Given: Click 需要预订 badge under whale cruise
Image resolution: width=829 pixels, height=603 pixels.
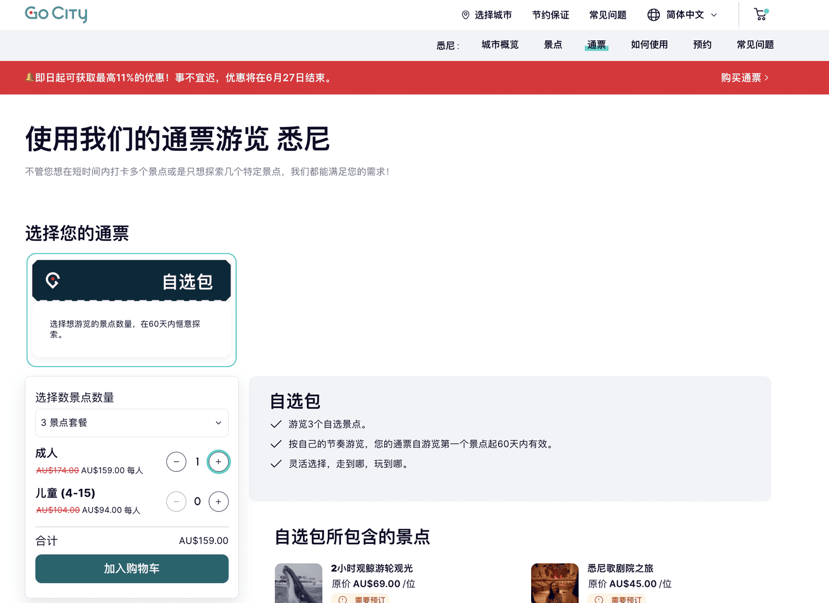Looking at the screenshot, I should coord(360,599).
